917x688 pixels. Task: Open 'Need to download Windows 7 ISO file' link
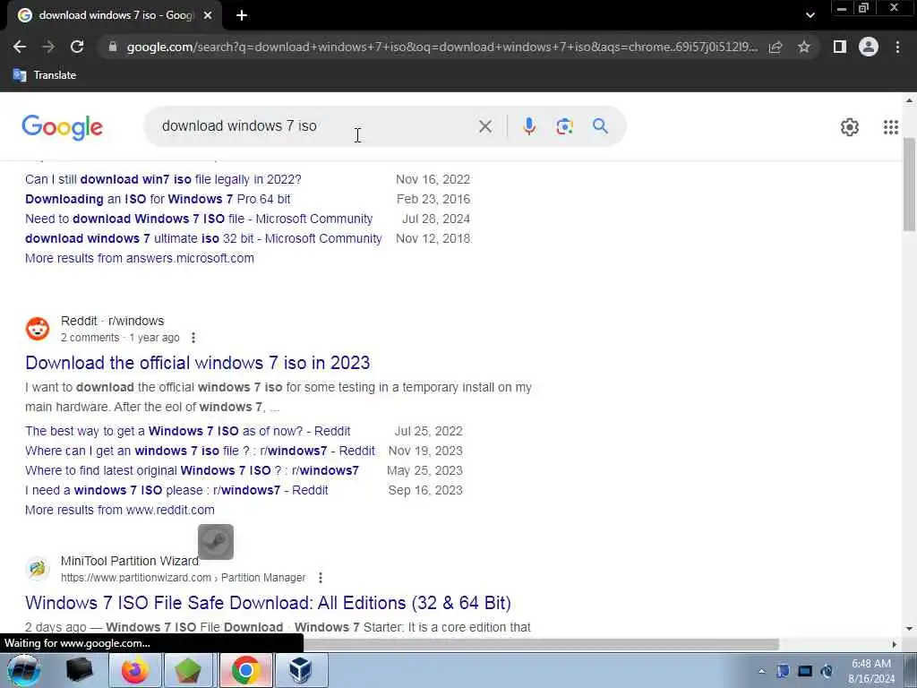tap(199, 219)
